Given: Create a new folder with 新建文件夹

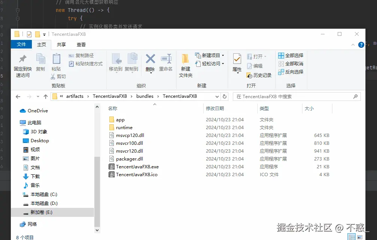Looking at the screenshot, I should point(185,65).
